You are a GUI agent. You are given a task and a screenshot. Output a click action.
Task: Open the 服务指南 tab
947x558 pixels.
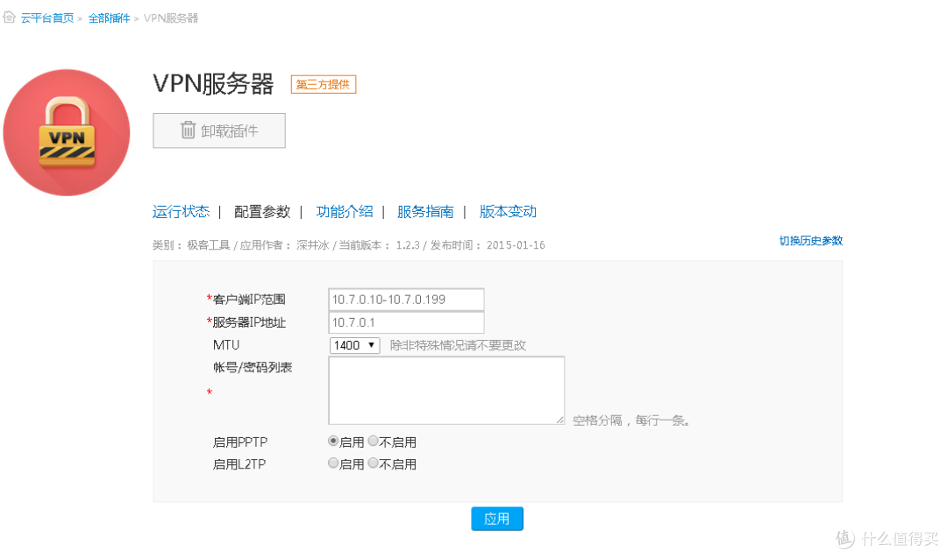(x=425, y=212)
